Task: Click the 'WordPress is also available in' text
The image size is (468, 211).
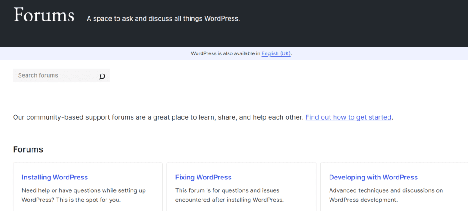Action: click(x=226, y=54)
